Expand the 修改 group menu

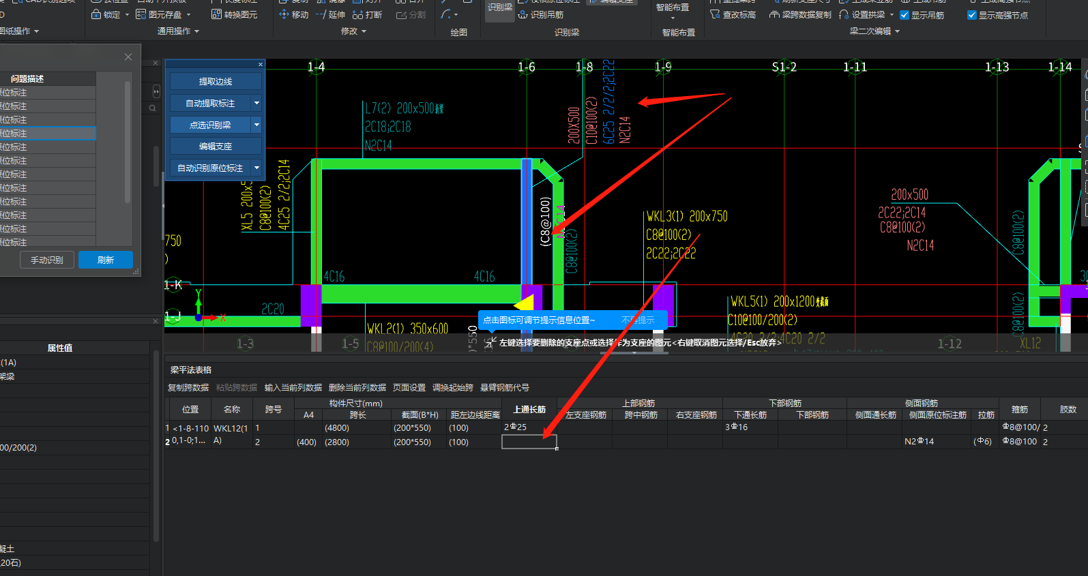tap(364, 31)
